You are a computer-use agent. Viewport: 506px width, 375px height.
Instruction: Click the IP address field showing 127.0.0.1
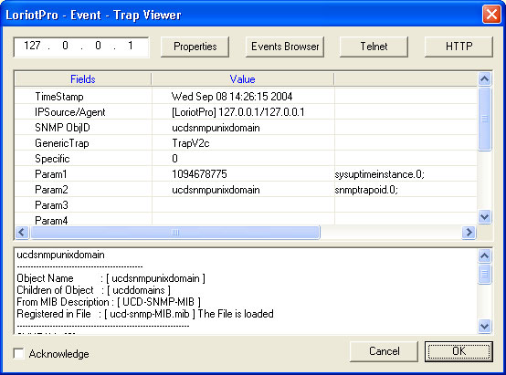(81, 47)
